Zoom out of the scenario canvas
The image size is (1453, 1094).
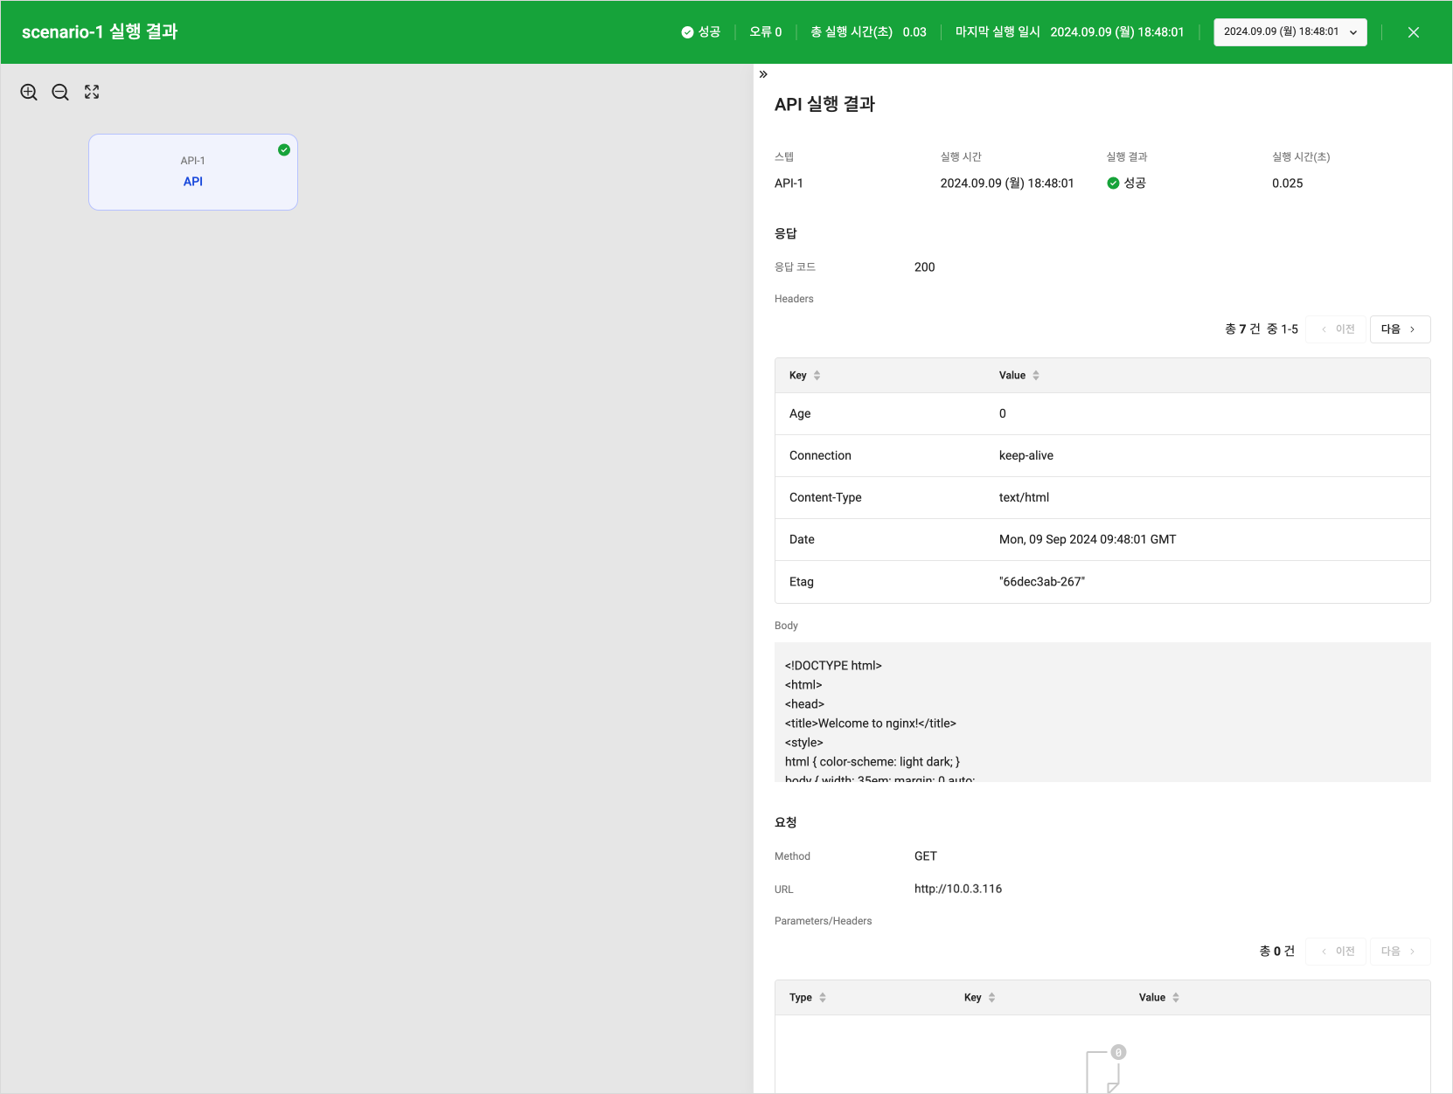[x=60, y=93]
